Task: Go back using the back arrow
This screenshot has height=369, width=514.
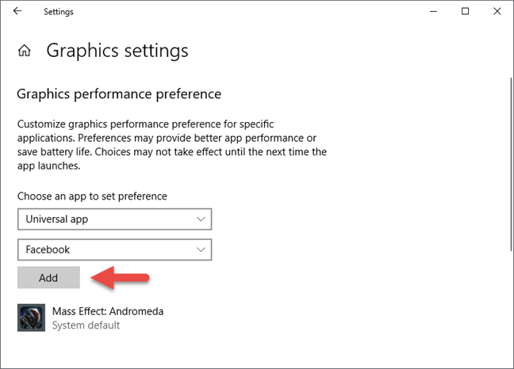Action: 17,11
